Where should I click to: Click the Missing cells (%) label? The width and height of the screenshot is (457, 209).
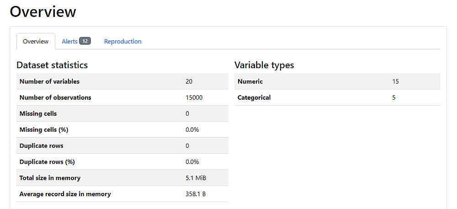click(x=44, y=129)
